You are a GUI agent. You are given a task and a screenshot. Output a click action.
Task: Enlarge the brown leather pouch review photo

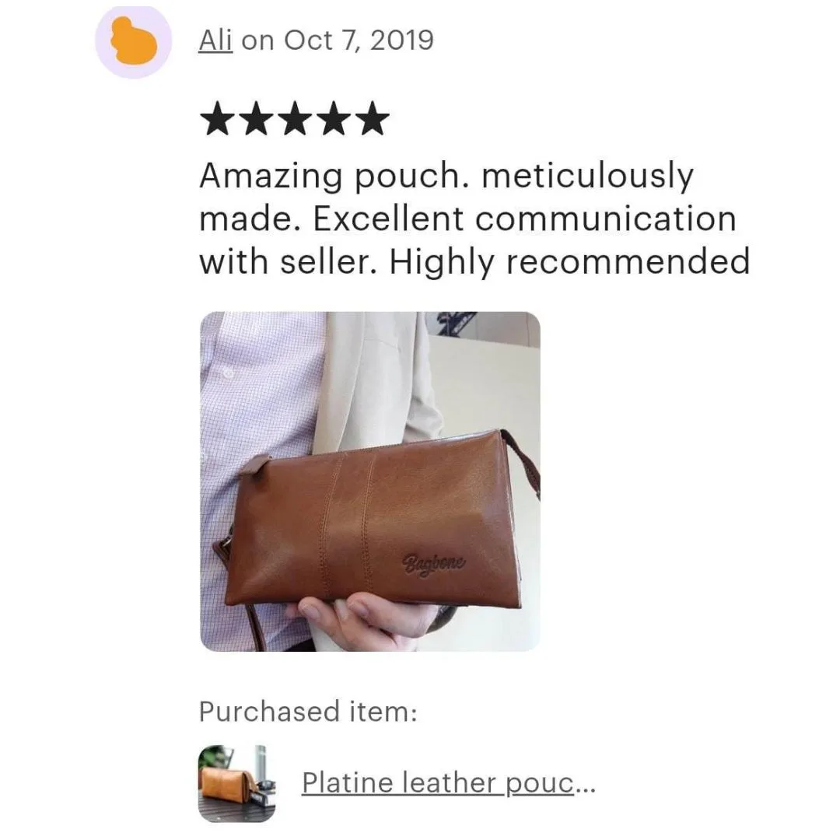click(370, 481)
